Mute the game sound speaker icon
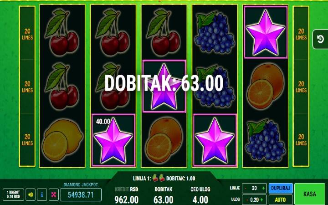Viewport: 328px width, 205px height. coord(31,195)
